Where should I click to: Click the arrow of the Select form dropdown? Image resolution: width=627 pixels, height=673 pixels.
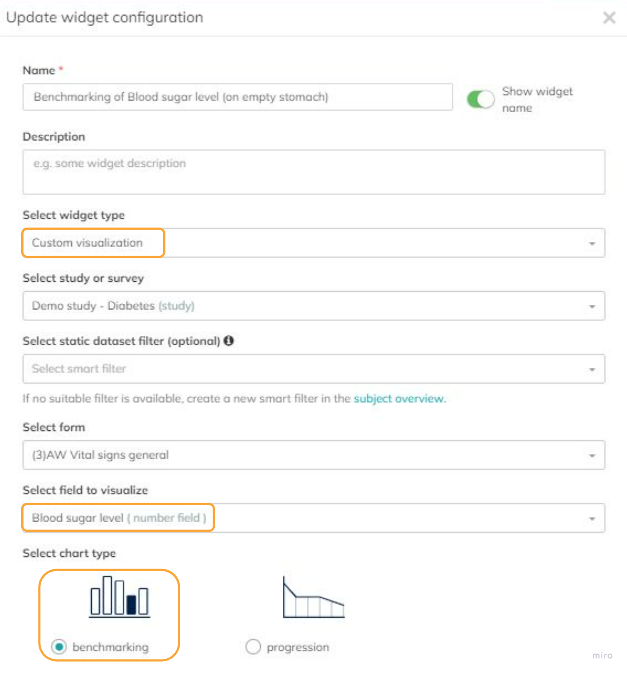point(592,455)
